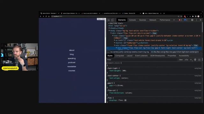Click the newsletter link on the page

click(x=72, y=66)
